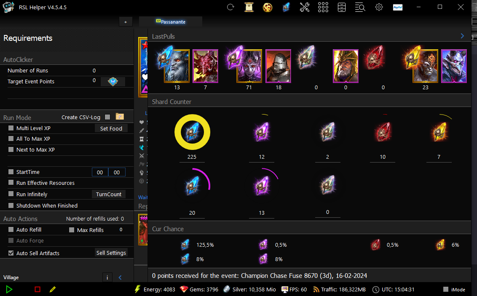Screen dimensions: 477x296
Task: Expand LastPulls with the right chevron
Action: [462, 36]
